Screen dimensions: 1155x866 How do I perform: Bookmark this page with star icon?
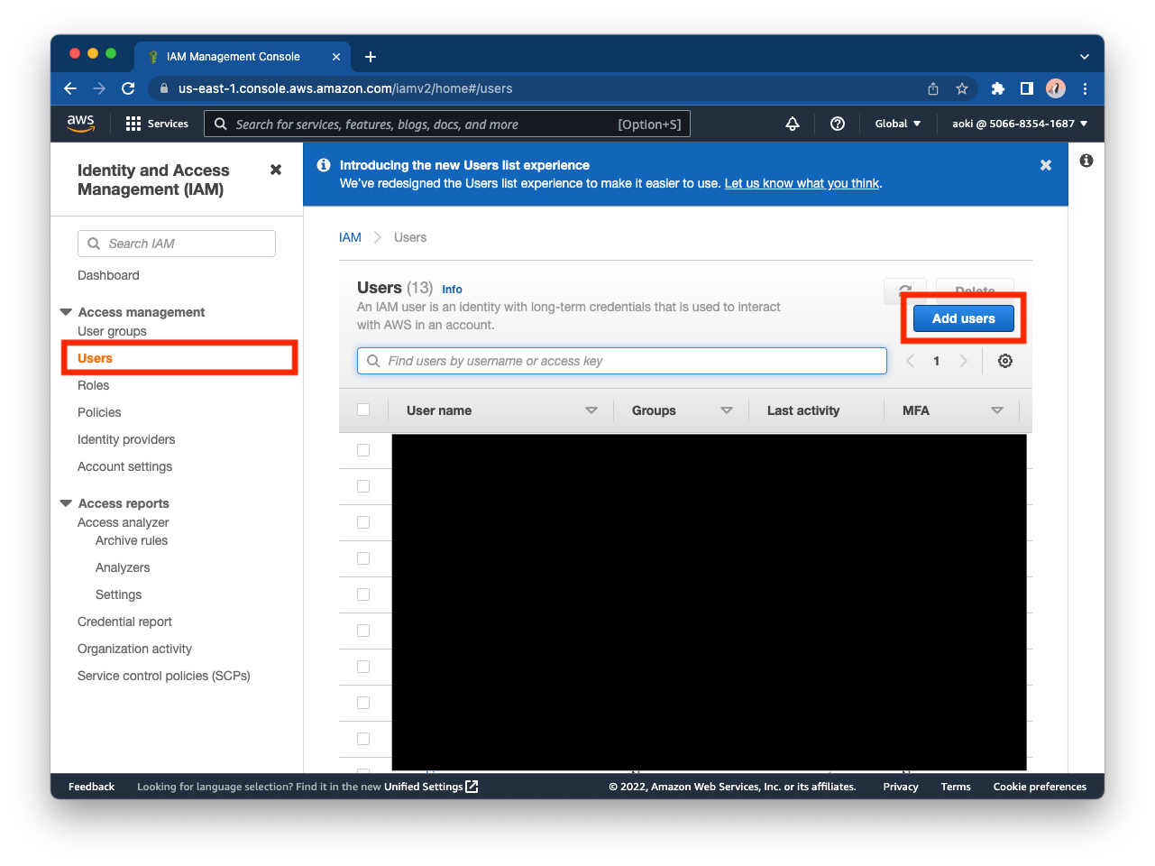click(x=962, y=88)
